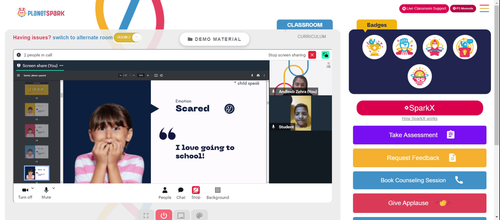This screenshot has width=500, height=220.
Task: Click the color palette icon
Action: coord(199,216)
